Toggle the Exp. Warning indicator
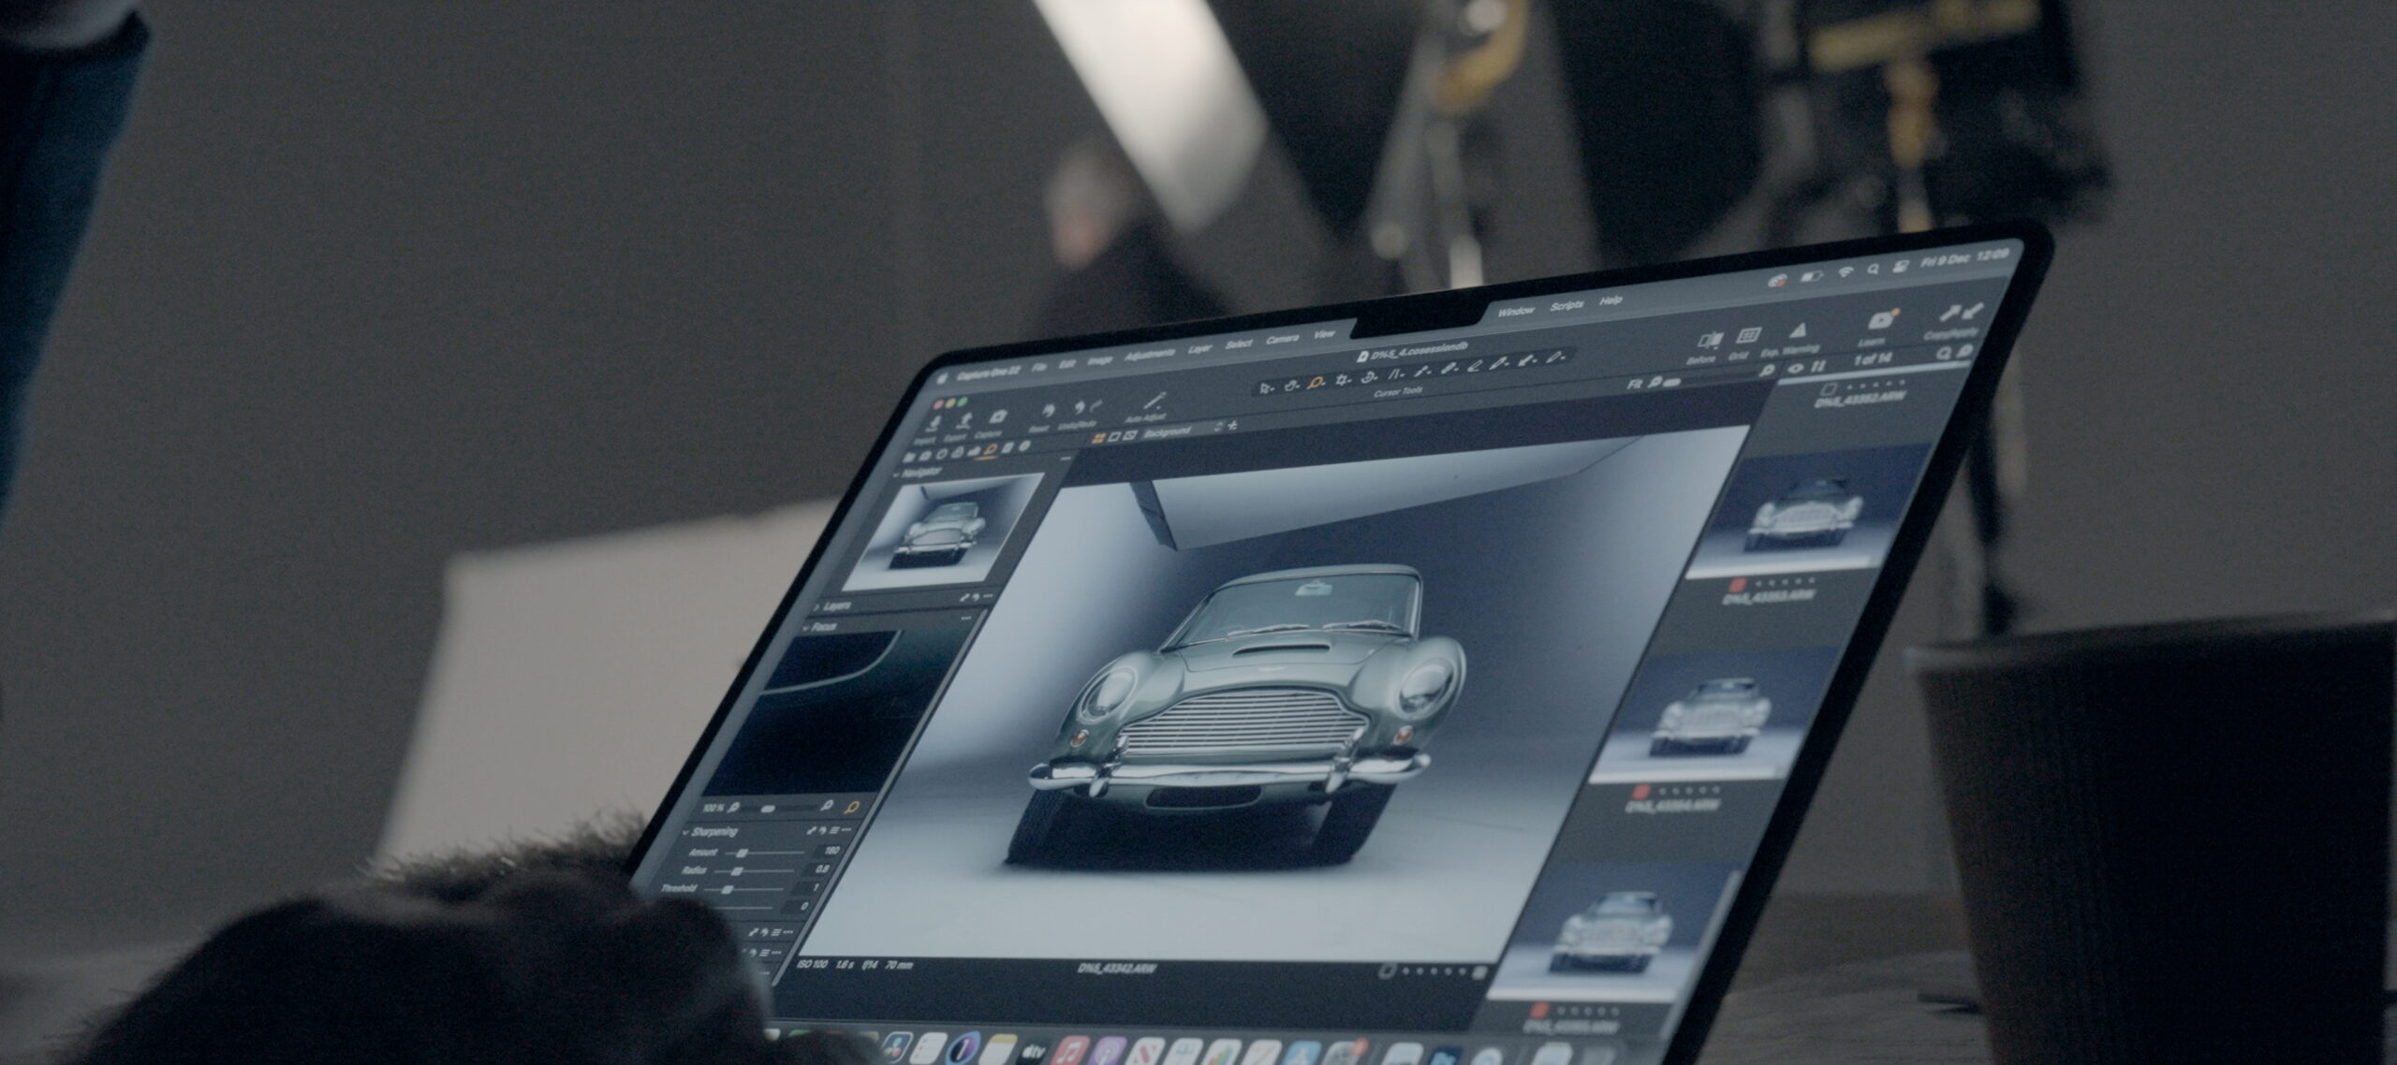Viewport: 2397px width, 1065px height. tap(1797, 332)
